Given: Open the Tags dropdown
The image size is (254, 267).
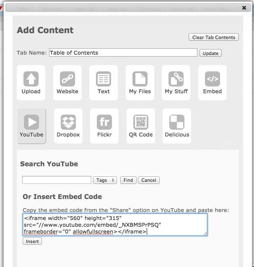Looking at the screenshot, I should click(x=105, y=180).
